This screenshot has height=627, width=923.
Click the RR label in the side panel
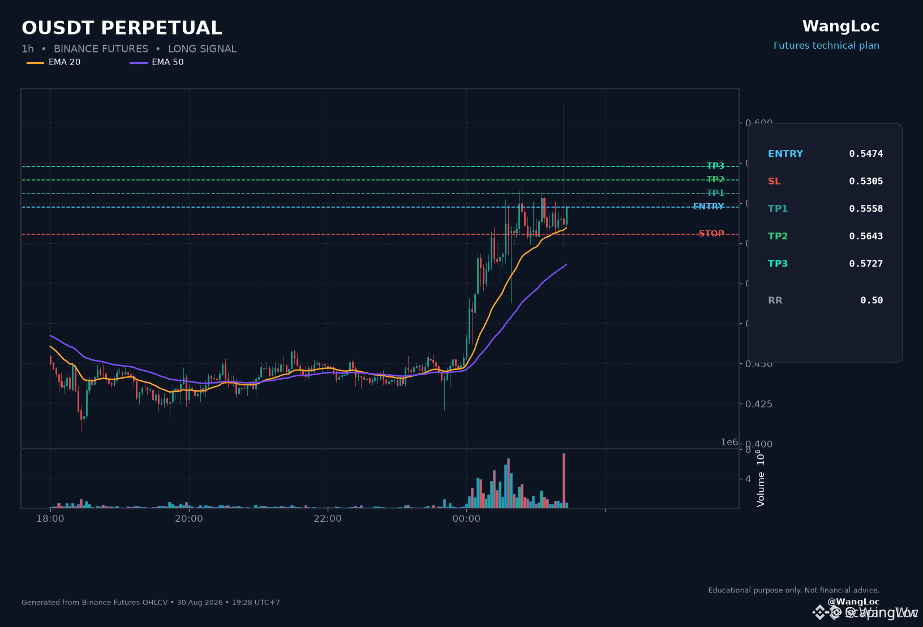[x=775, y=300]
